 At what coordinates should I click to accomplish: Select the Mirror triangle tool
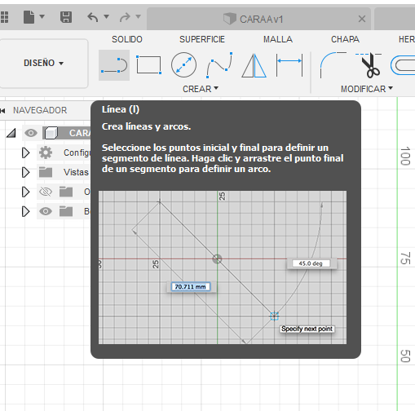coord(254,65)
